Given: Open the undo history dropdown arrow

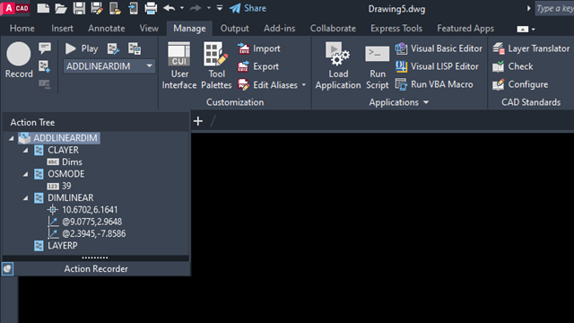Looking at the screenshot, I should pos(182,8).
